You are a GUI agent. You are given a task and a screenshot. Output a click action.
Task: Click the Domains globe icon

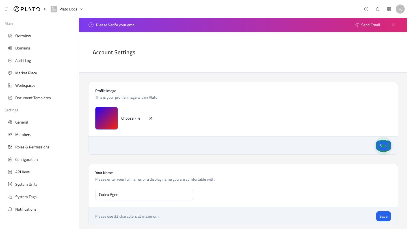[x=10, y=48]
